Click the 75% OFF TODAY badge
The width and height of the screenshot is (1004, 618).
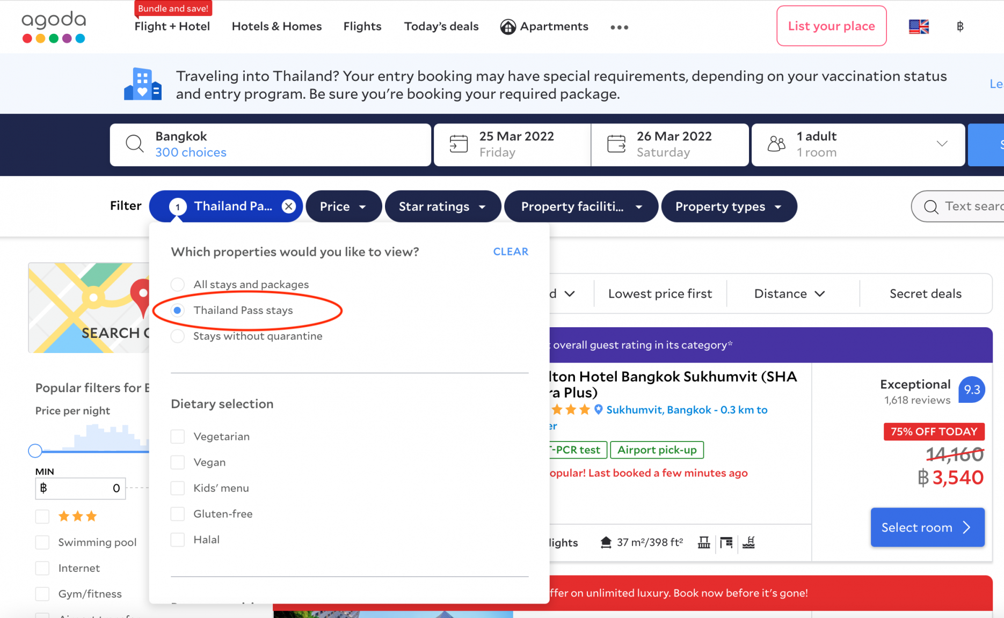click(934, 431)
